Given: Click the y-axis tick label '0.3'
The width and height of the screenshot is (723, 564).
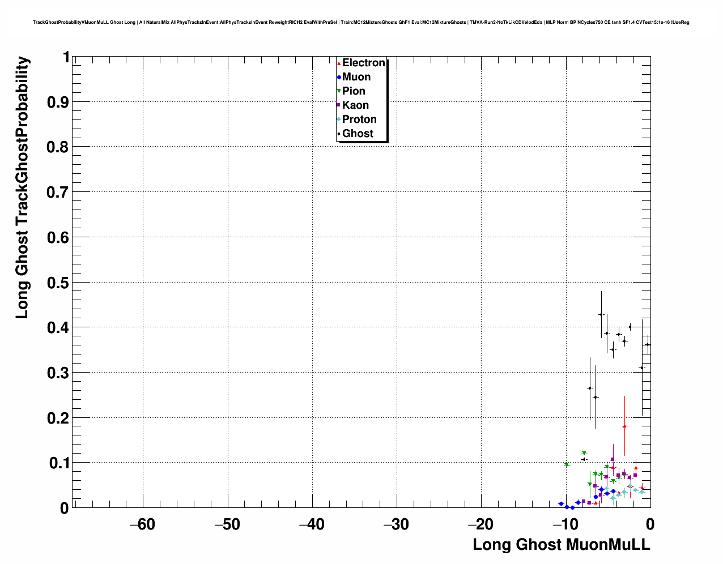Looking at the screenshot, I should pos(59,373).
